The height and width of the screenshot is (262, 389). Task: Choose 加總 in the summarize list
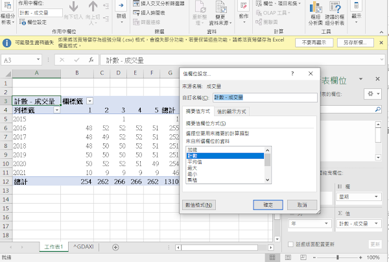pos(225,150)
